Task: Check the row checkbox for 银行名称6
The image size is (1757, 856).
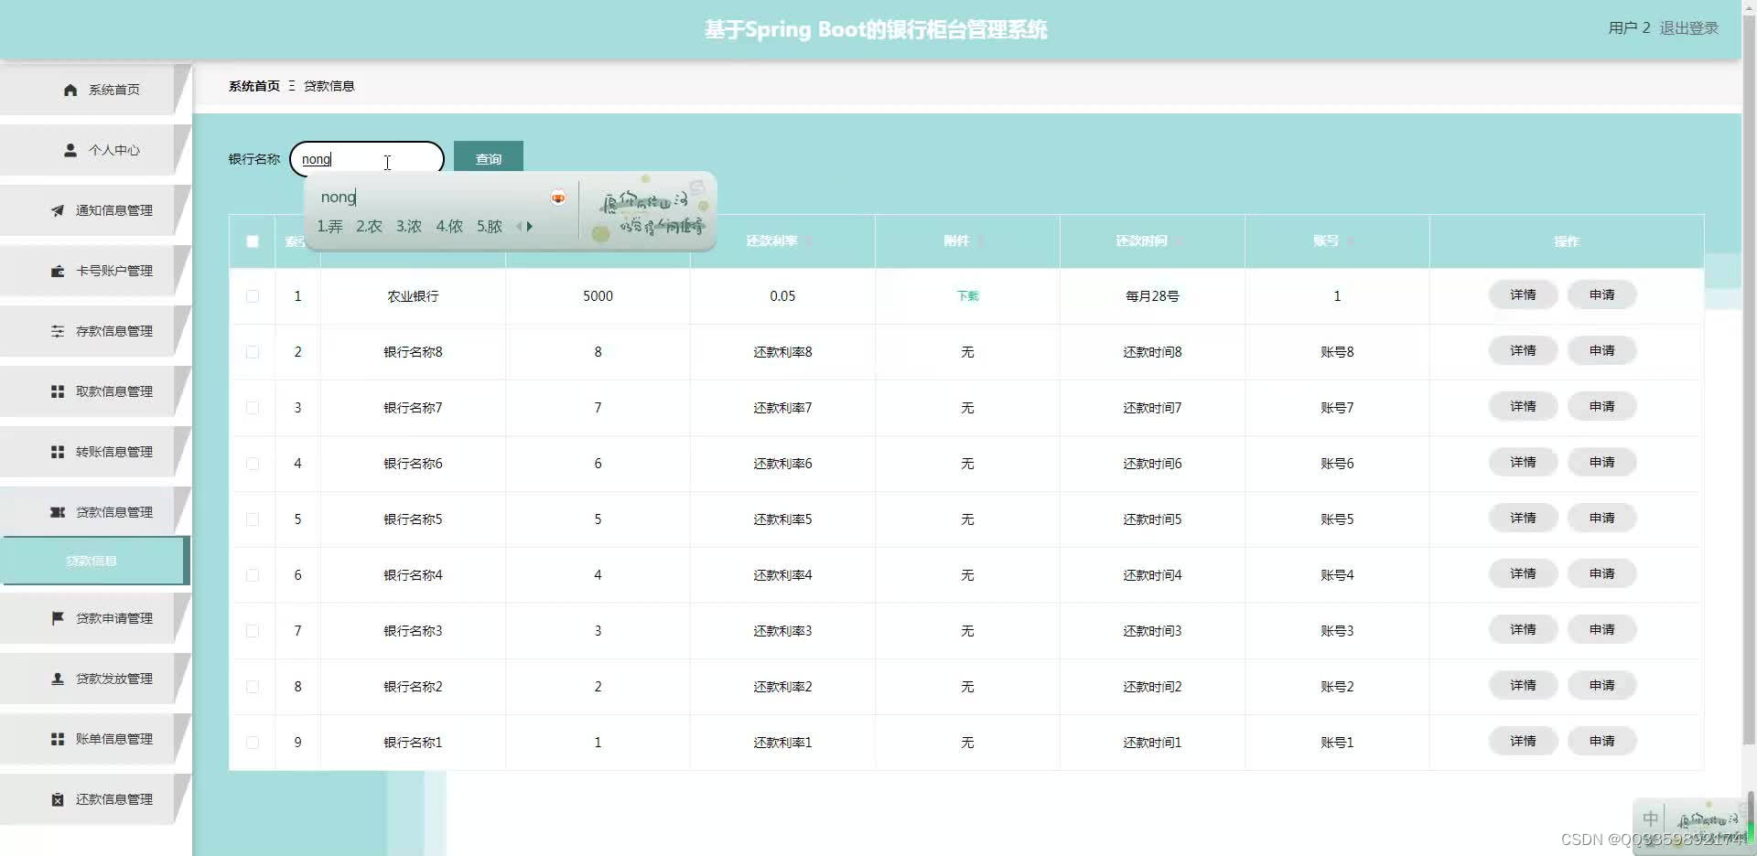Action: 253,464
